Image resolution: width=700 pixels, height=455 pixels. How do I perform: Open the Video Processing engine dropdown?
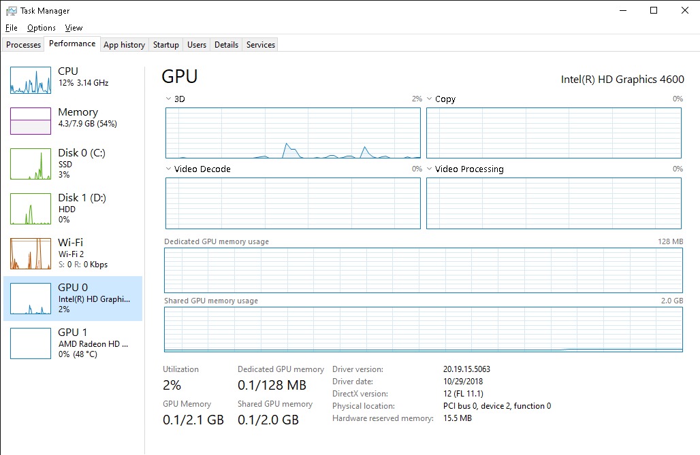pyautogui.click(x=430, y=169)
